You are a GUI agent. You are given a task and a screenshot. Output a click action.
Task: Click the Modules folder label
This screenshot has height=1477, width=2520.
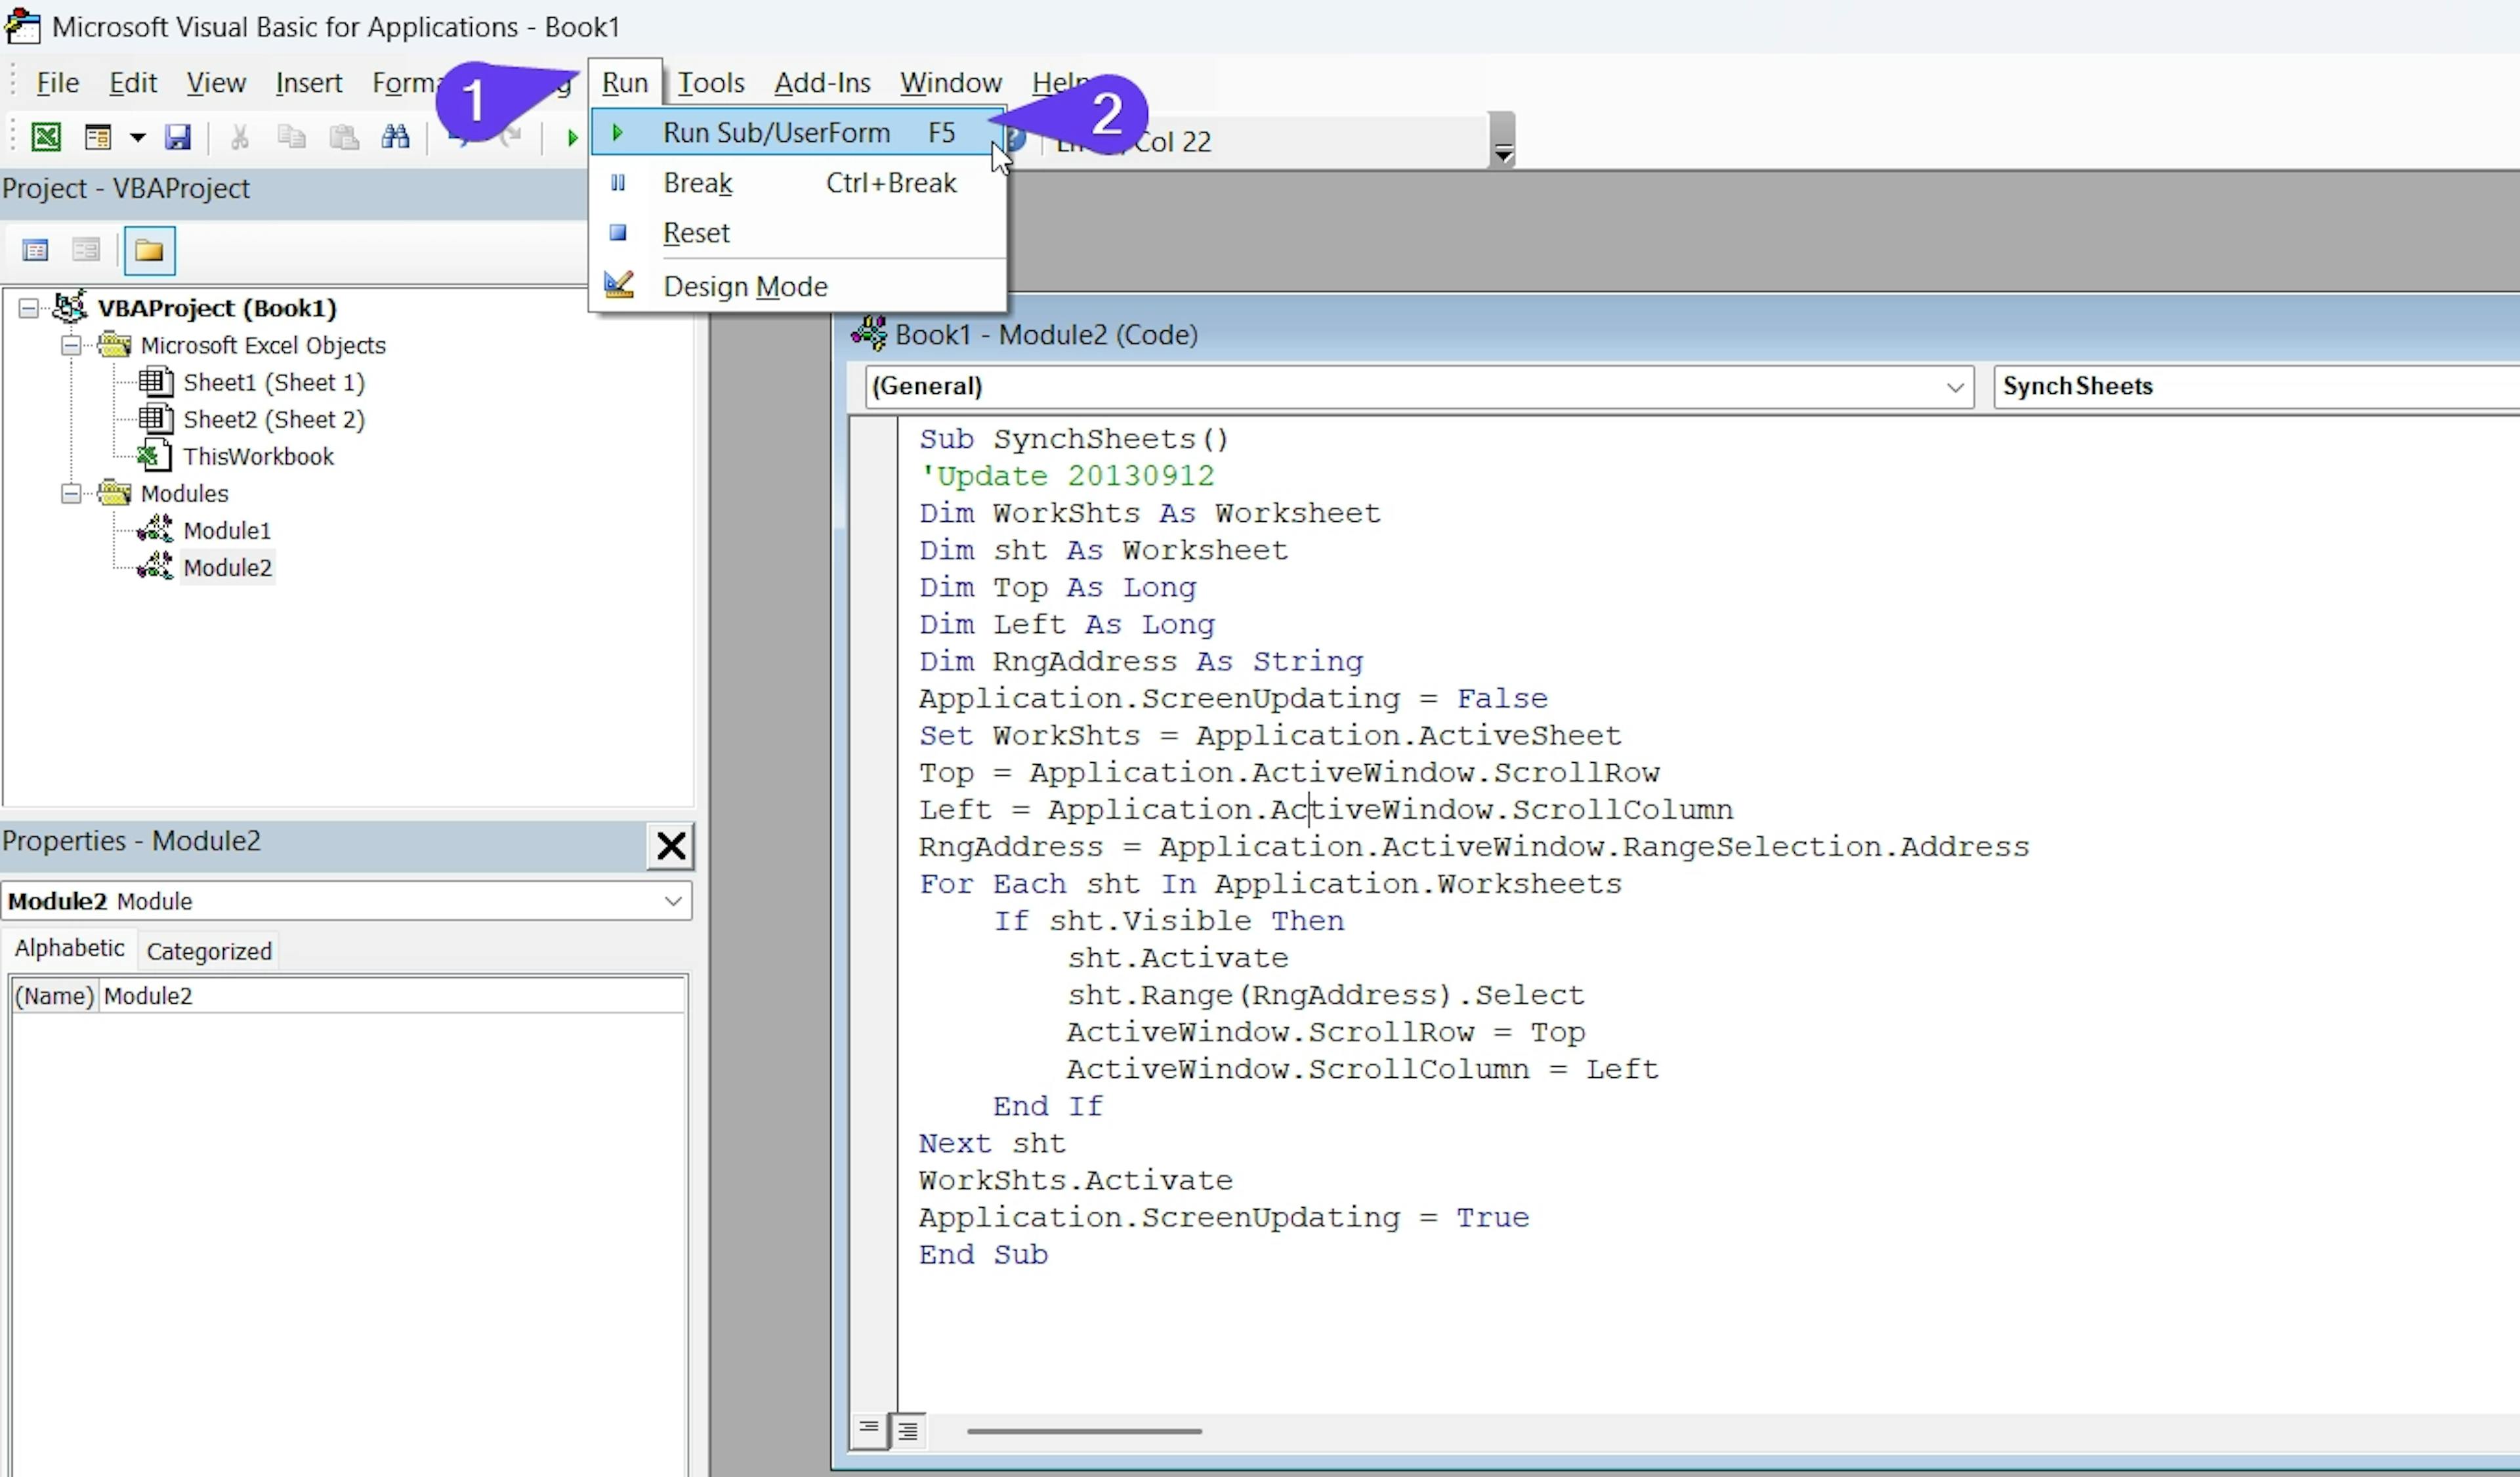pyautogui.click(x=184, y=494)
